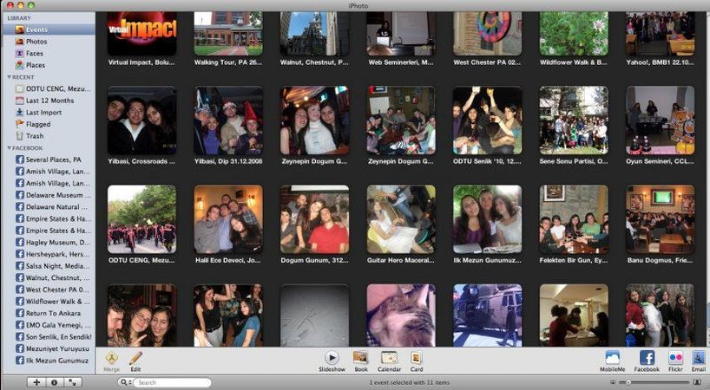Open the Calendar project icon
Viewport: 710px width, 390px height.
tap(389, 358)
